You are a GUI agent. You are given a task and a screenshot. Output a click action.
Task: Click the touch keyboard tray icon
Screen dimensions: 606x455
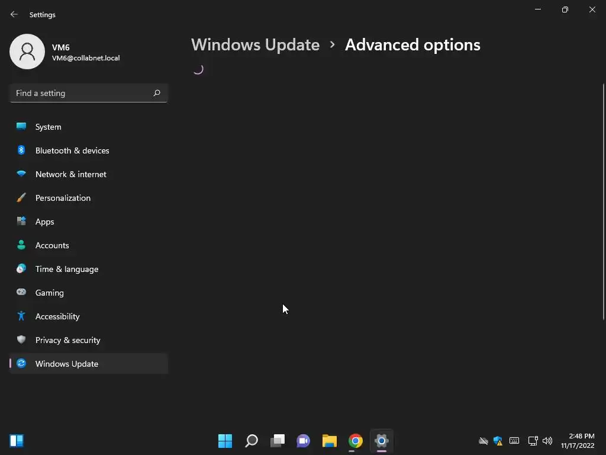point(514,441)
